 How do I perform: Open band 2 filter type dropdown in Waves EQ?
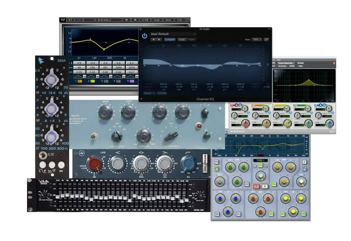click(x=97, y=76)
